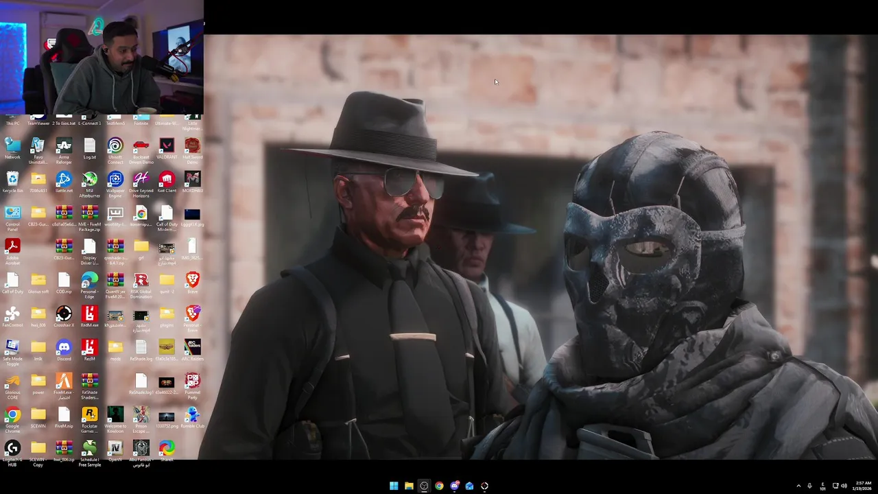This screenshot has height=494, width=878.
Task: Launch Rockstar Games Launcher shortcut
Action: tap(89, 420)
